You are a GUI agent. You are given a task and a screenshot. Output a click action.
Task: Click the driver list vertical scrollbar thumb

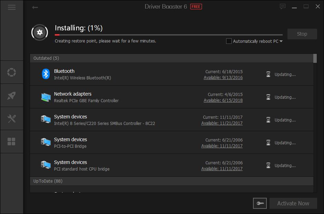315,58
